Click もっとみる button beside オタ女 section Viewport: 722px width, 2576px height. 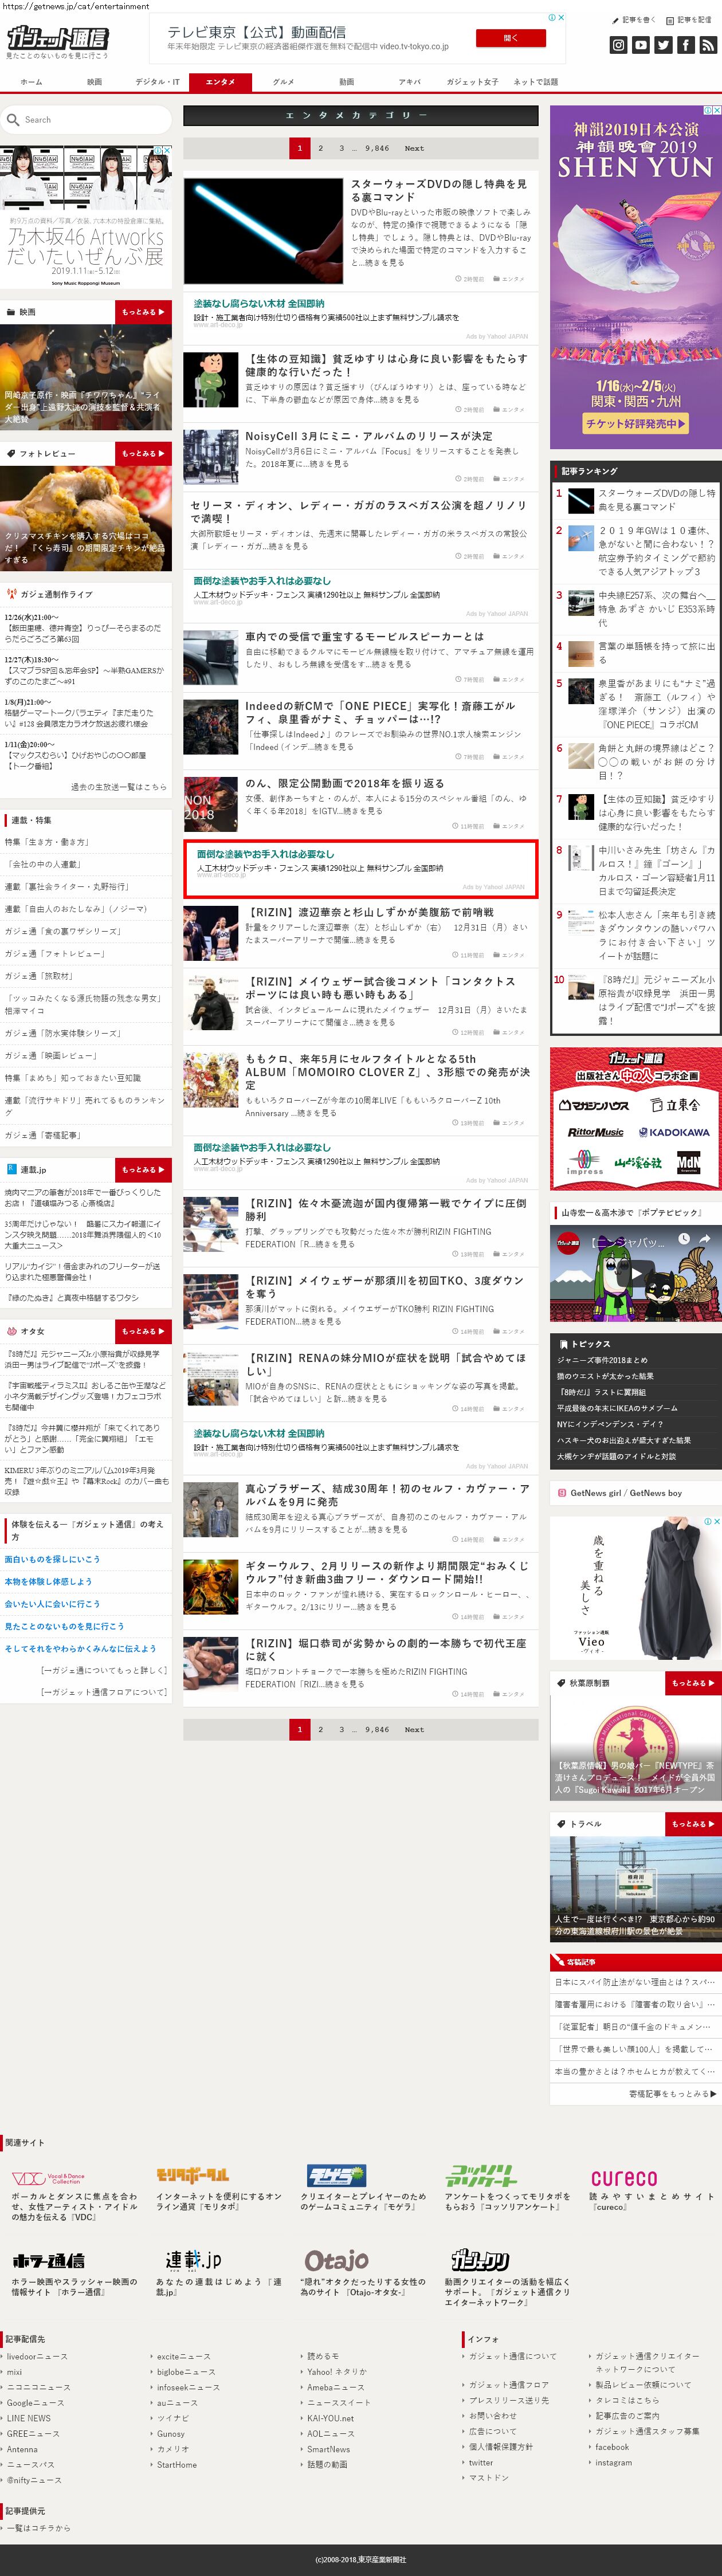coord(143,1331)
